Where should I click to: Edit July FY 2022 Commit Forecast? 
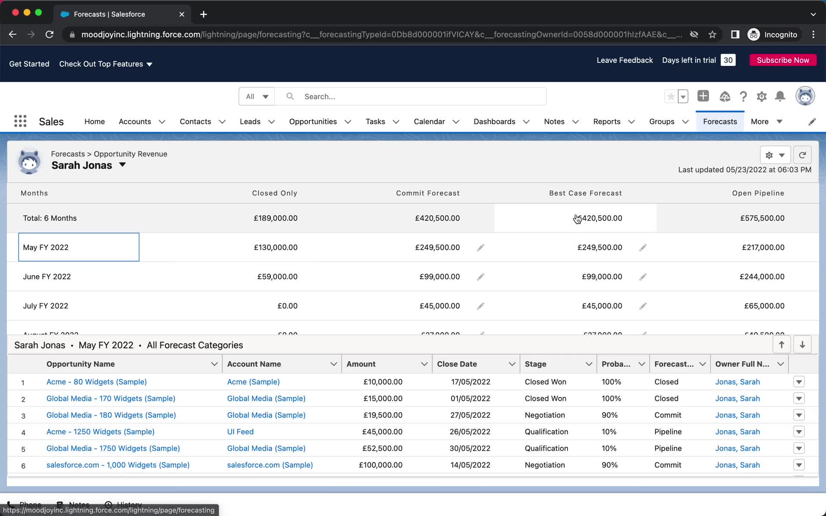click(481, 306)
